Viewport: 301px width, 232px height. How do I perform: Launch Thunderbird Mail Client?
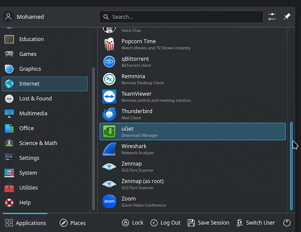(x=137, y=114)
